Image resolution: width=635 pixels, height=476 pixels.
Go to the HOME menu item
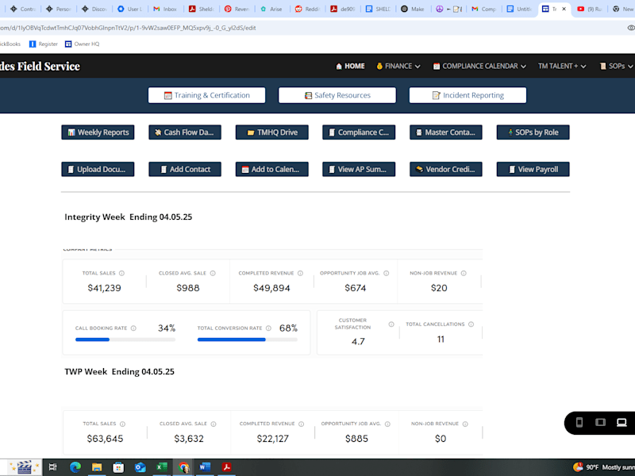[350, 66]
